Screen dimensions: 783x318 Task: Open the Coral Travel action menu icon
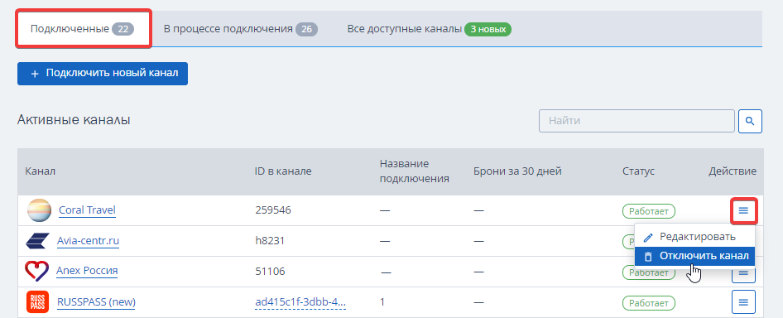click(743, 210)
